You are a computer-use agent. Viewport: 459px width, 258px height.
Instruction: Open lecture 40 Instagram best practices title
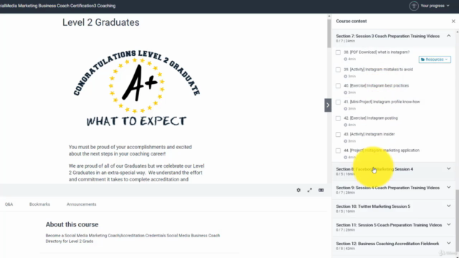[x=376, y=86]
